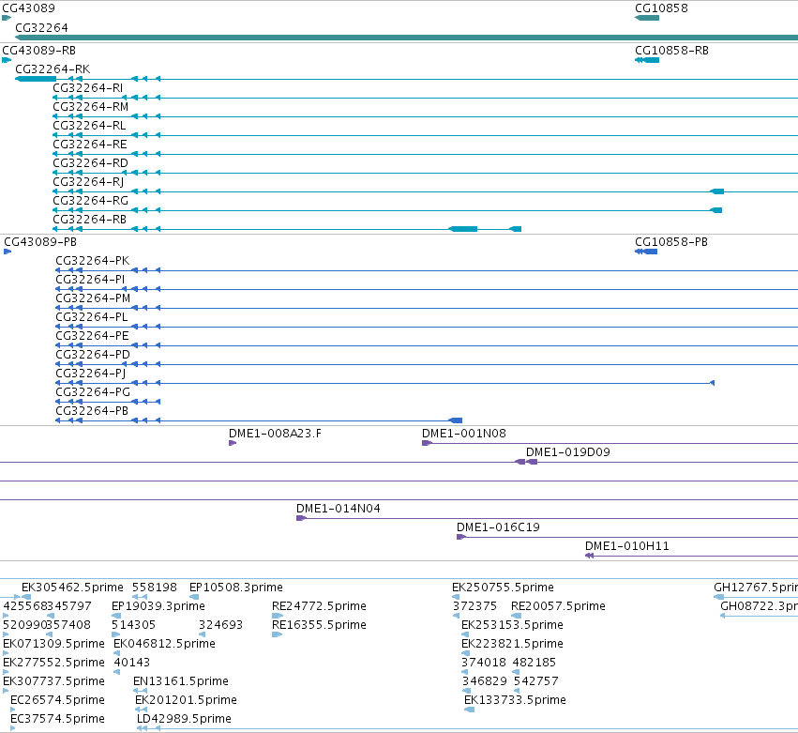Click the CG43089-RB transcript label
798x733 pixels.
[39, 51]
